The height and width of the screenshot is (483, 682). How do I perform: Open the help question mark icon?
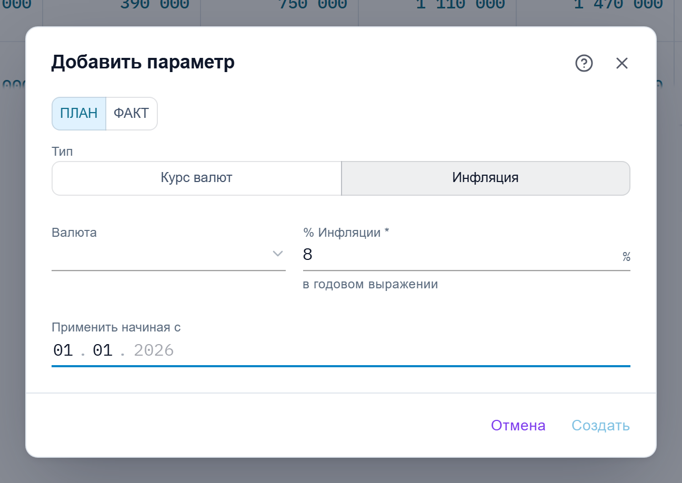(584, 63)
